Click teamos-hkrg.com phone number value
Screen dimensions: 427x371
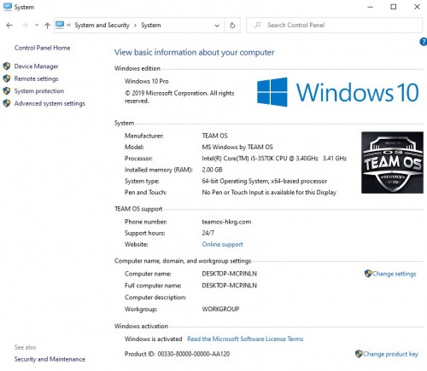pyautogui.click(x=226, y=222)
